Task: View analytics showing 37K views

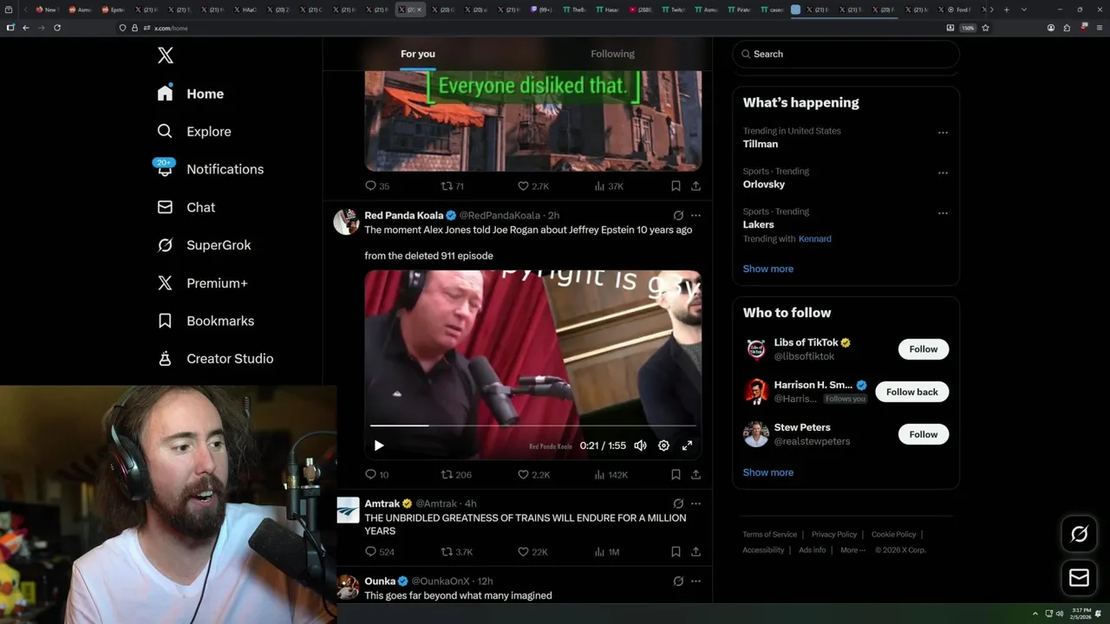Action: pos(609,185)
